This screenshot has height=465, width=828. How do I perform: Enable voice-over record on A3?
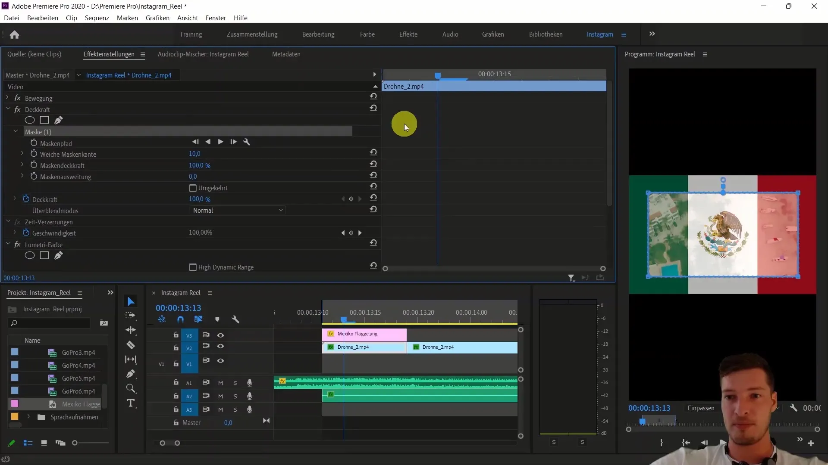pos(249,409)
